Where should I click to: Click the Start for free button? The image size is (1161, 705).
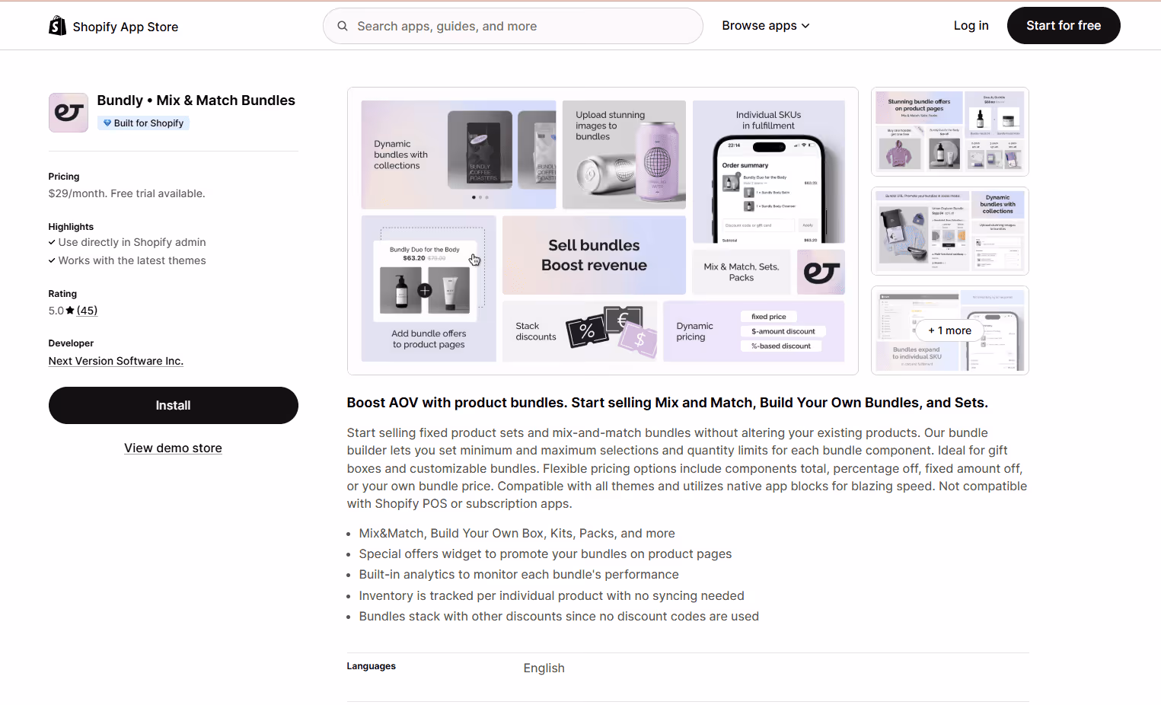click(1064, 26)
